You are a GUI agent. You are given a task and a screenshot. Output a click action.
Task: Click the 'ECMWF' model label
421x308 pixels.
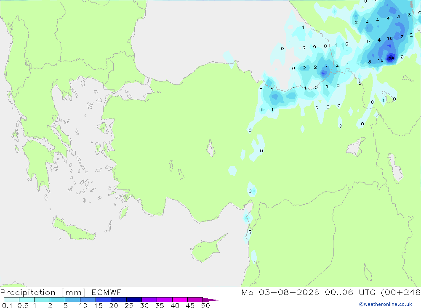pyautogui.click(x=107, y=292)
